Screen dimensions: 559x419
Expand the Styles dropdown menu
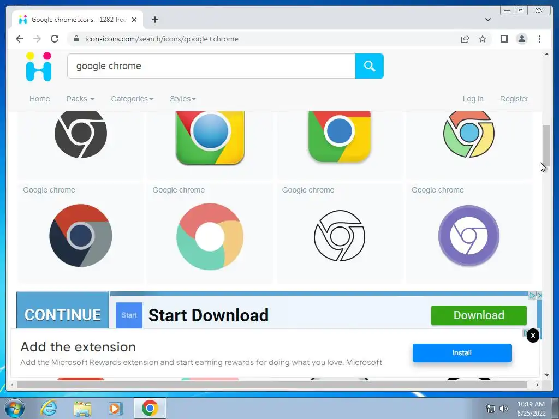(182, 99)
